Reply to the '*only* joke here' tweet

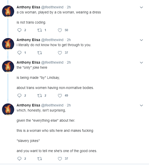[19, 96]
